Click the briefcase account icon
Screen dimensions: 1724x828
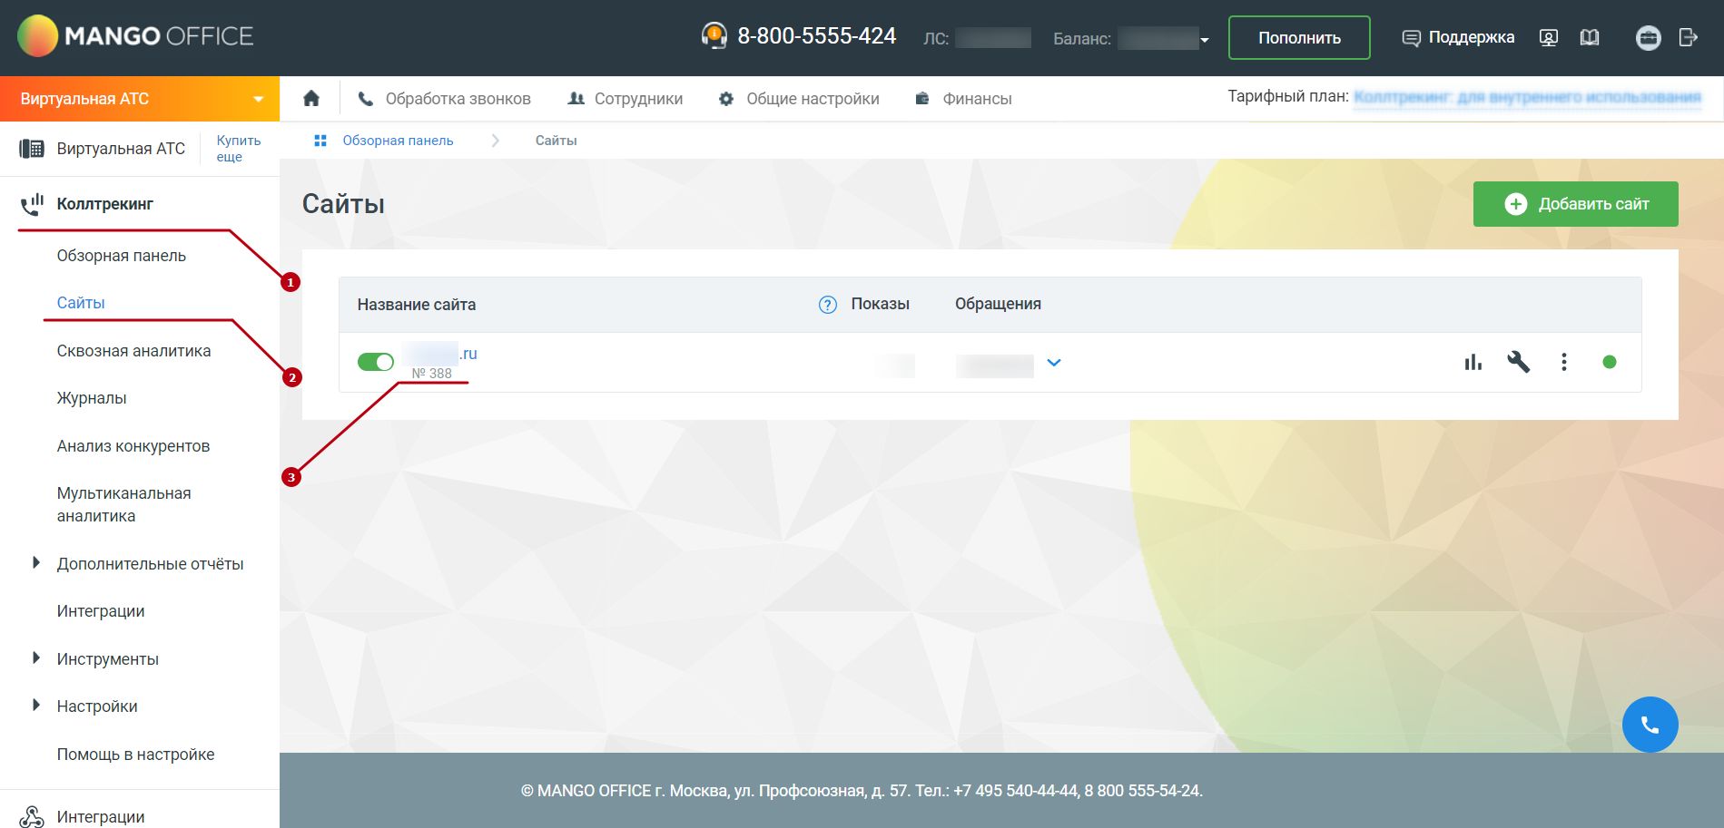point(1648,39)
